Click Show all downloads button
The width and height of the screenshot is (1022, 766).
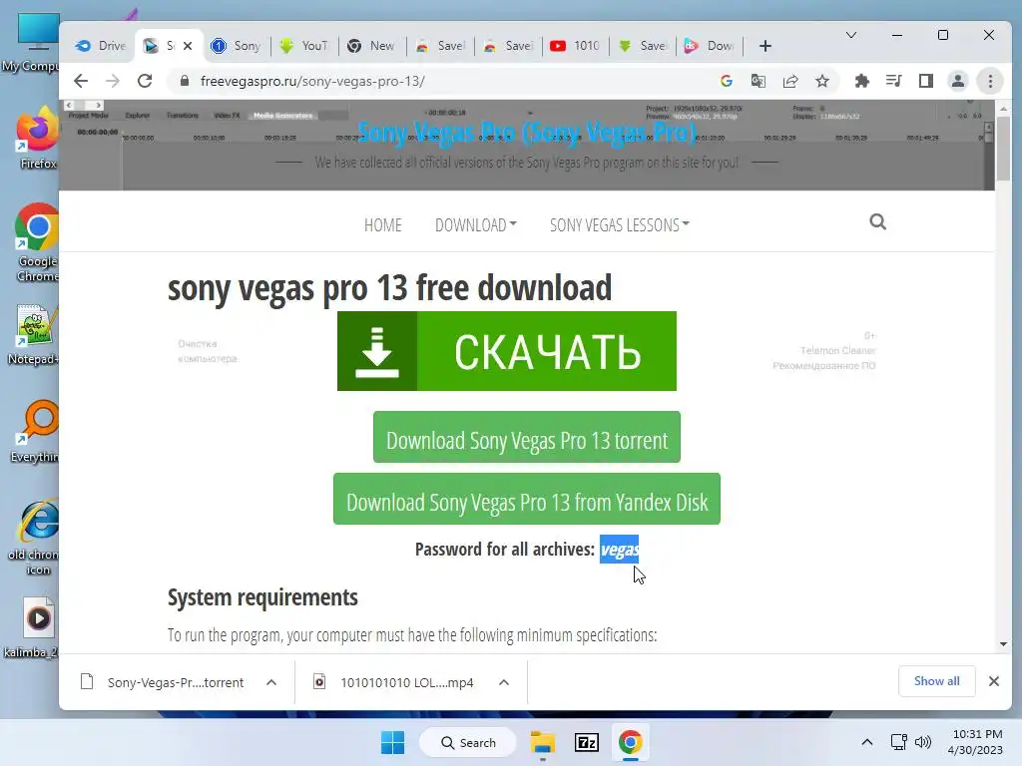coord(936,681)
